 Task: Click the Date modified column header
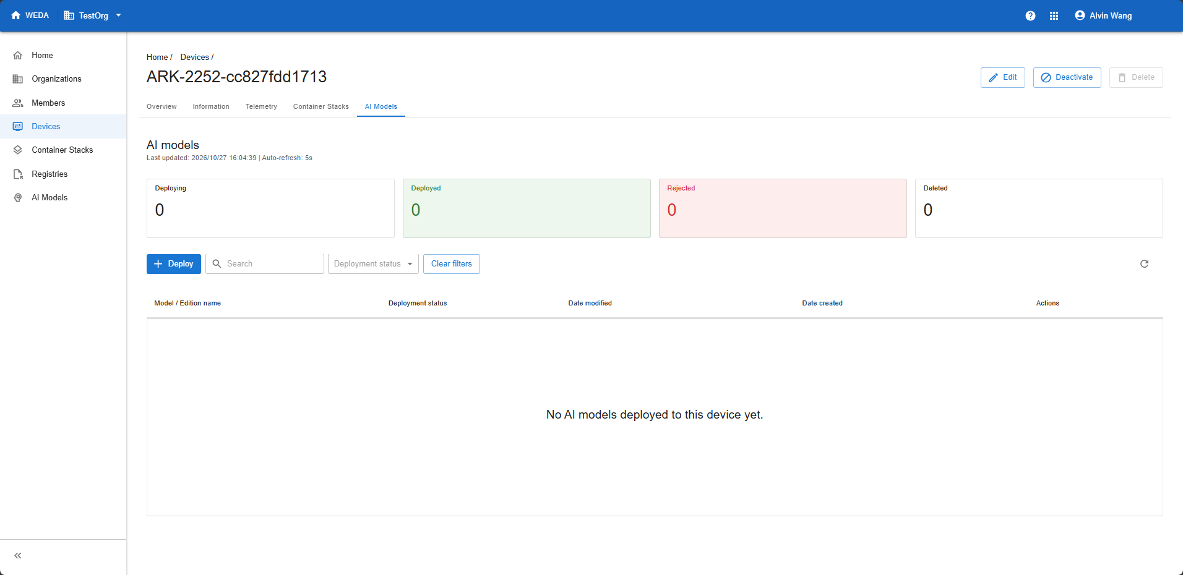point(590,303)
